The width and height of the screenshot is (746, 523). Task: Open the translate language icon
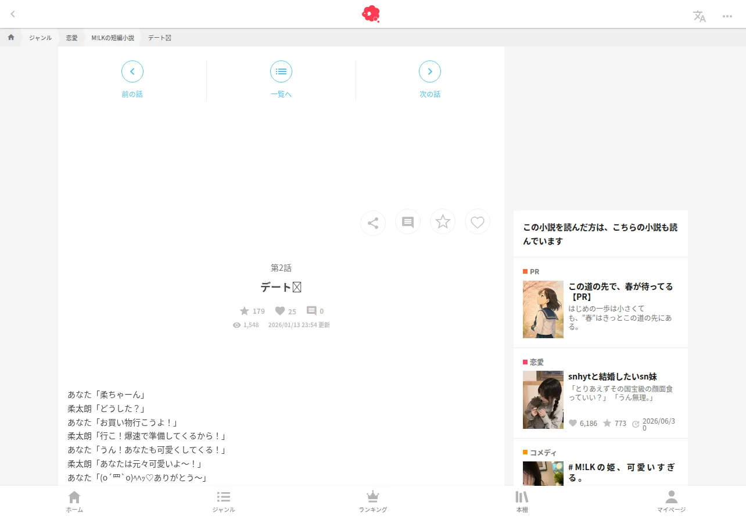pos(700,16)
